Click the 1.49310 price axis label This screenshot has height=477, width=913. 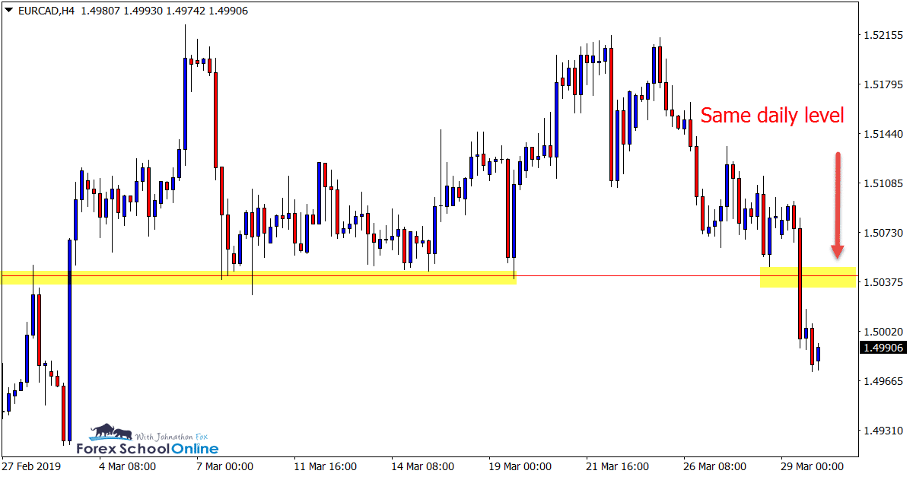pos(883,431)
